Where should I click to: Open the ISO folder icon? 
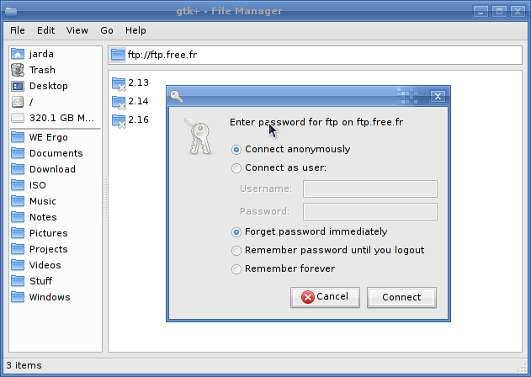[18, 185]
